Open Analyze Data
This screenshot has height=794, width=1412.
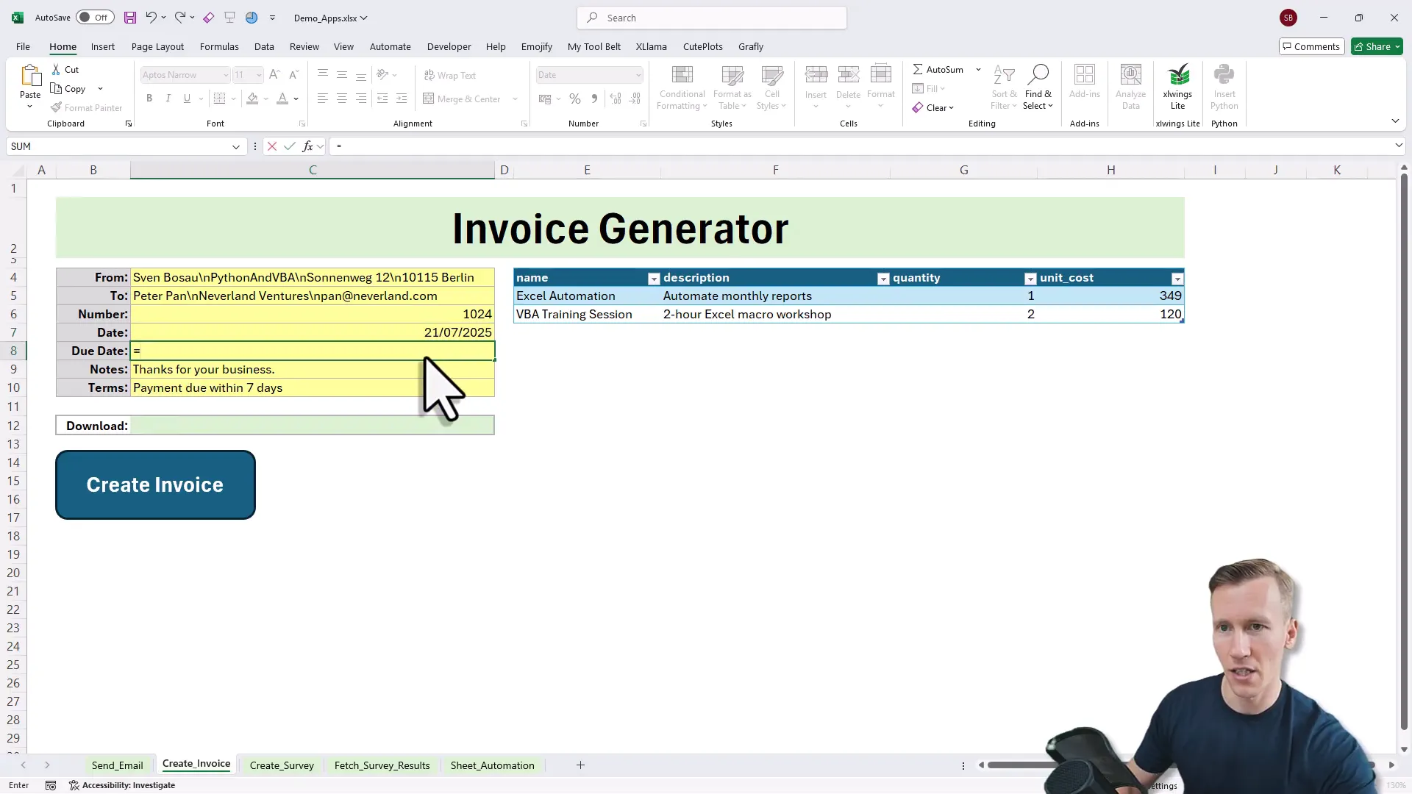point(1130,86)
